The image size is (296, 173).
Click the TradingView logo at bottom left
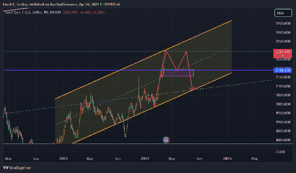[x=17, y=168]
